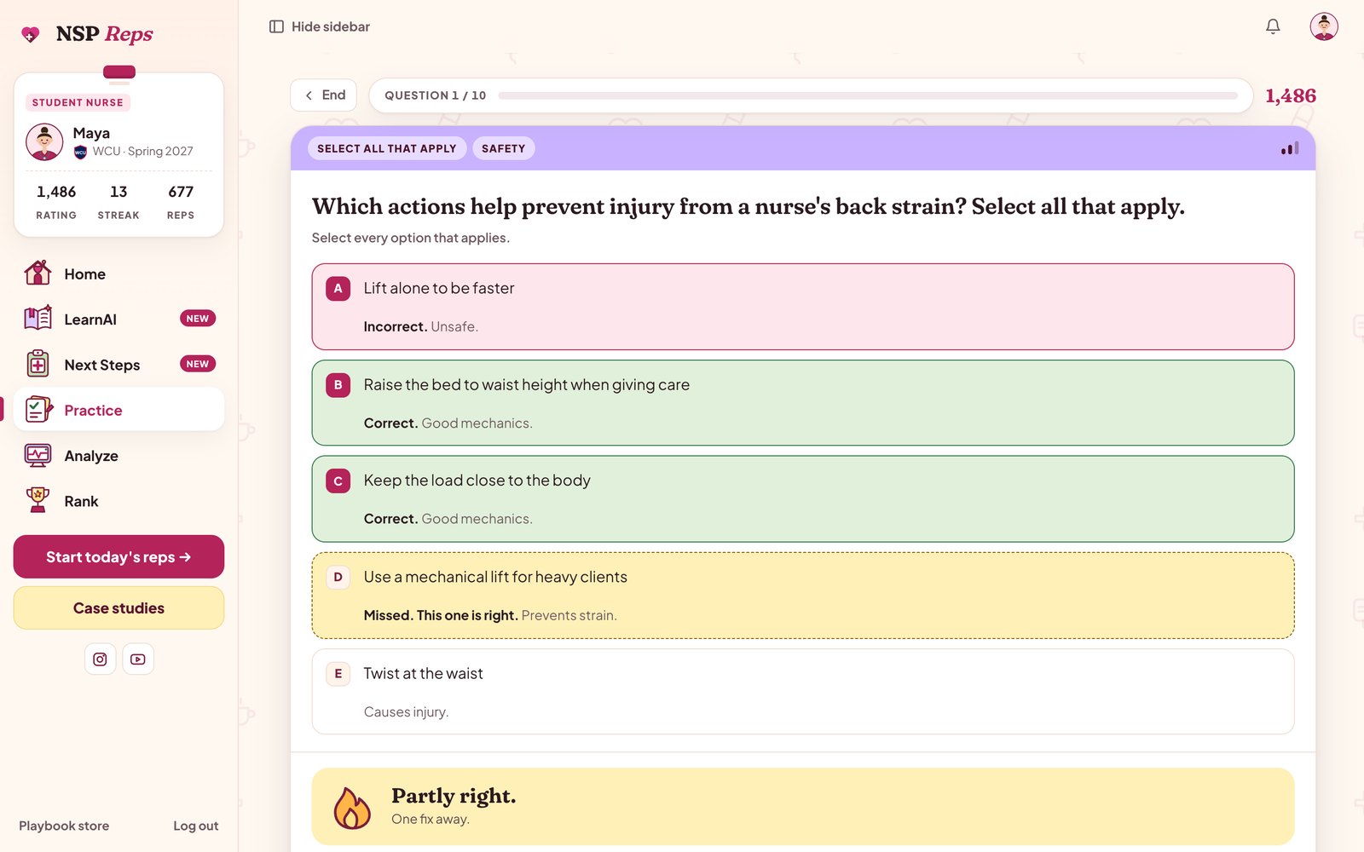
Task: Click the End back chevron button
Action: [323, 95]
